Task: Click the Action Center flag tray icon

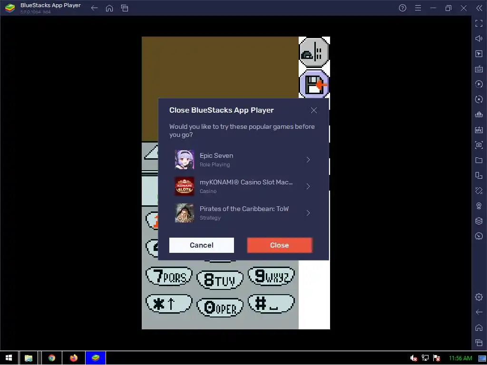Action: [437, 358]
